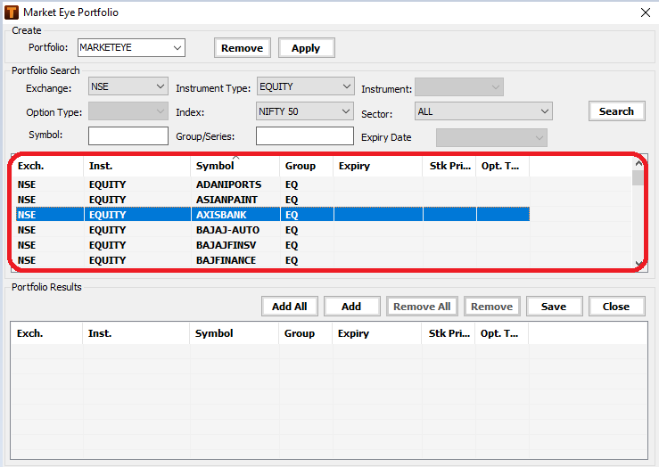Screen dimensions: 659x467
Task: Select the ADANIPORTS row
Action: click(272, 184)
